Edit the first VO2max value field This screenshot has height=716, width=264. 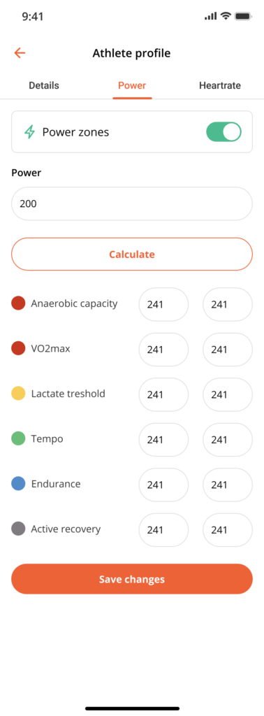click(x=163, y=350)
